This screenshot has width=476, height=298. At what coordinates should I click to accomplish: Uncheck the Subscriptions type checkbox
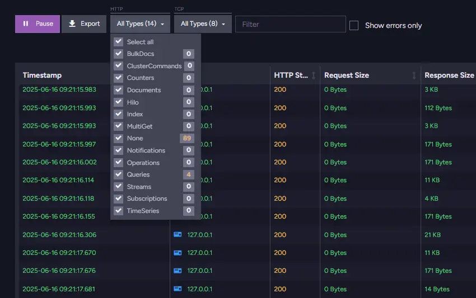[x=118, y=198]
